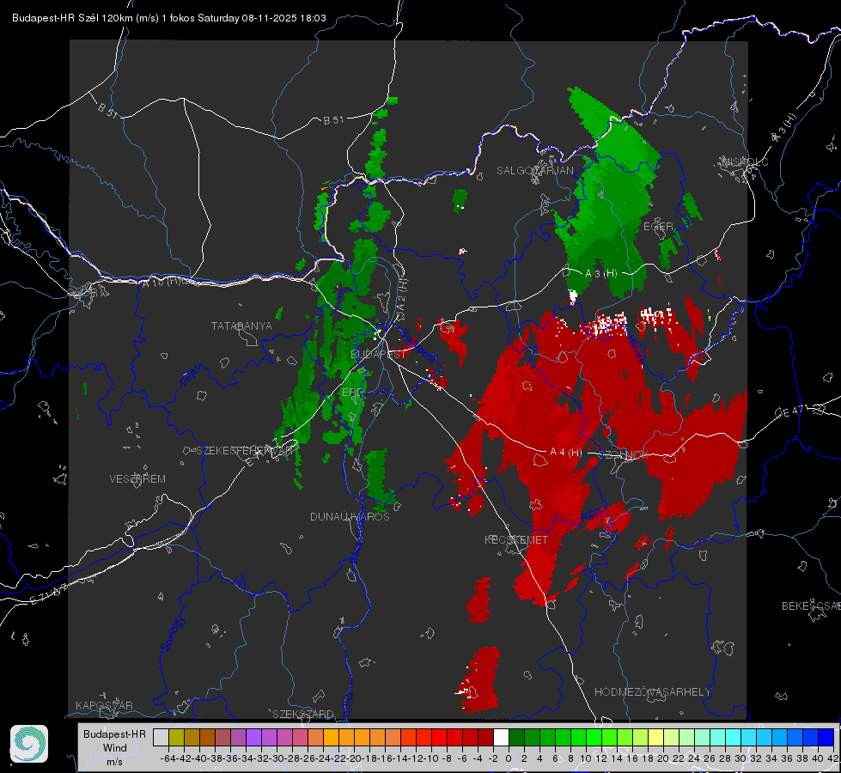Pick the dark red swatch between -4 and -2
The width and height of the screenshot is (841, 773).
485,737
